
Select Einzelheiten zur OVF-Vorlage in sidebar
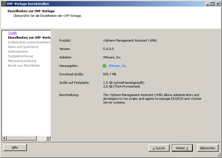(29, 38)
